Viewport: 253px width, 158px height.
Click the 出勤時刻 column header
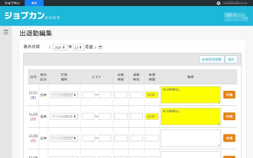121,77
